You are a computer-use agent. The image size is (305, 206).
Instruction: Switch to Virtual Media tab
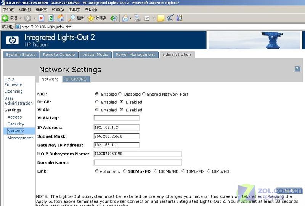coord(95,55)
